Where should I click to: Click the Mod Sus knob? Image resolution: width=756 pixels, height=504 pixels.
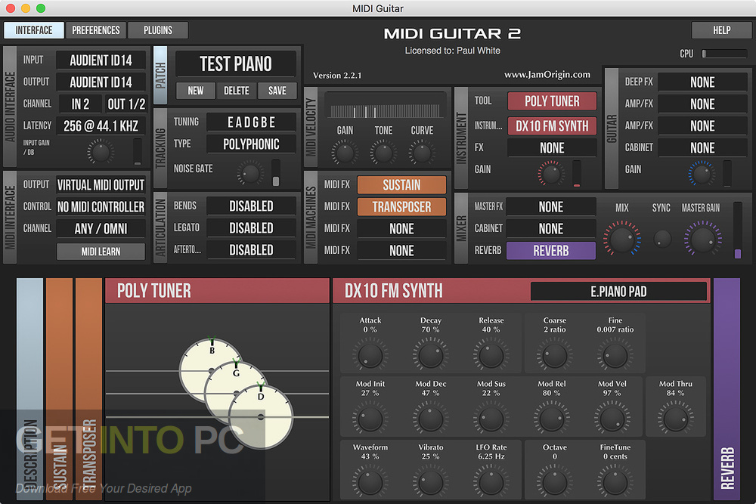click(491, 419)
